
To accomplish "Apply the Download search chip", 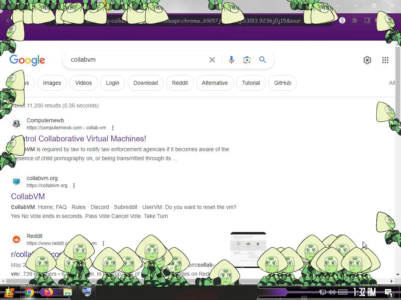I will pyautogui.click(x=146, y=83).
